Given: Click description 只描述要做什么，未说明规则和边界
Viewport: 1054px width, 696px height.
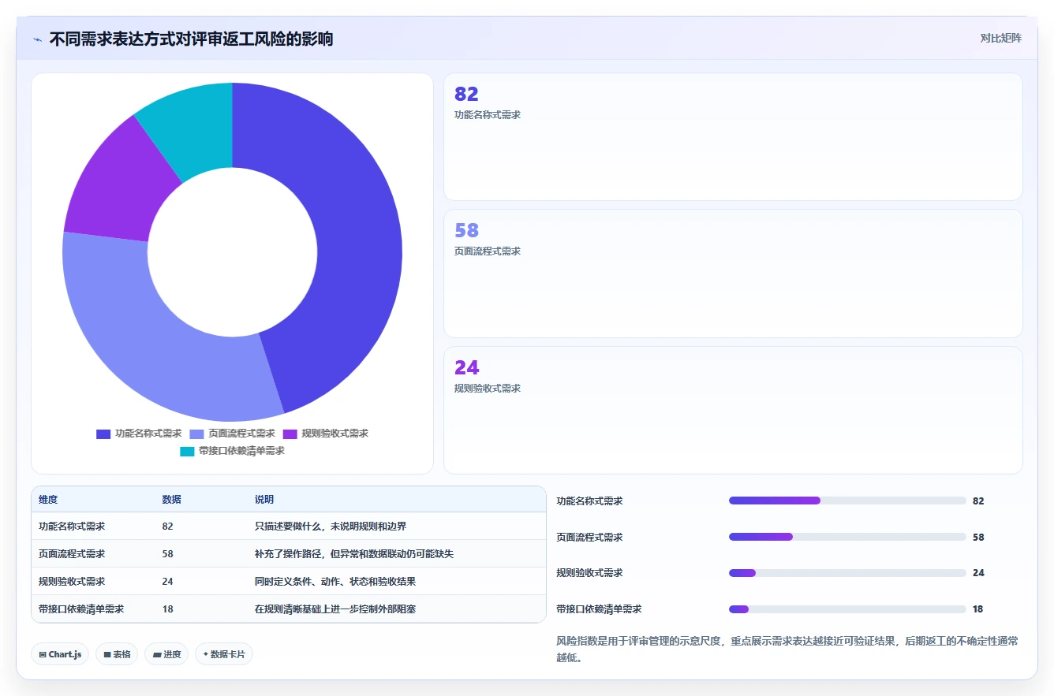Looking at the screenshot, I should 331,527.
